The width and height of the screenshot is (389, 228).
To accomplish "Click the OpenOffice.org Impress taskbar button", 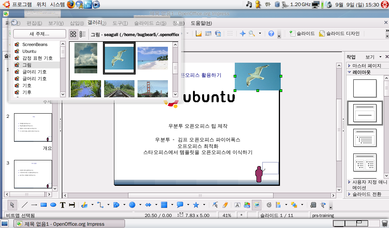I will [69, 224].
